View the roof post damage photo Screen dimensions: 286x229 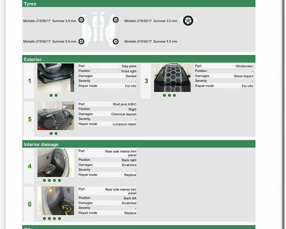56,116
